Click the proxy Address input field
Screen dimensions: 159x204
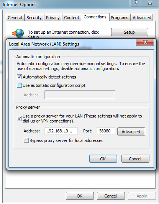61,131
